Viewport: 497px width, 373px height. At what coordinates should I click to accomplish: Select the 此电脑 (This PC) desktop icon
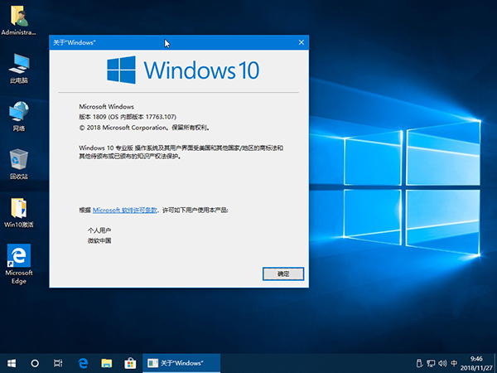(x=19, y=69)
